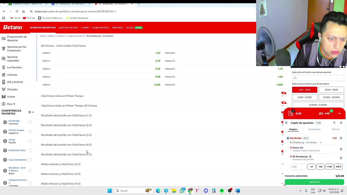Viewport: 347px width, 195px height.
Task: Click the Windows Start button
Action: [110, 191]
